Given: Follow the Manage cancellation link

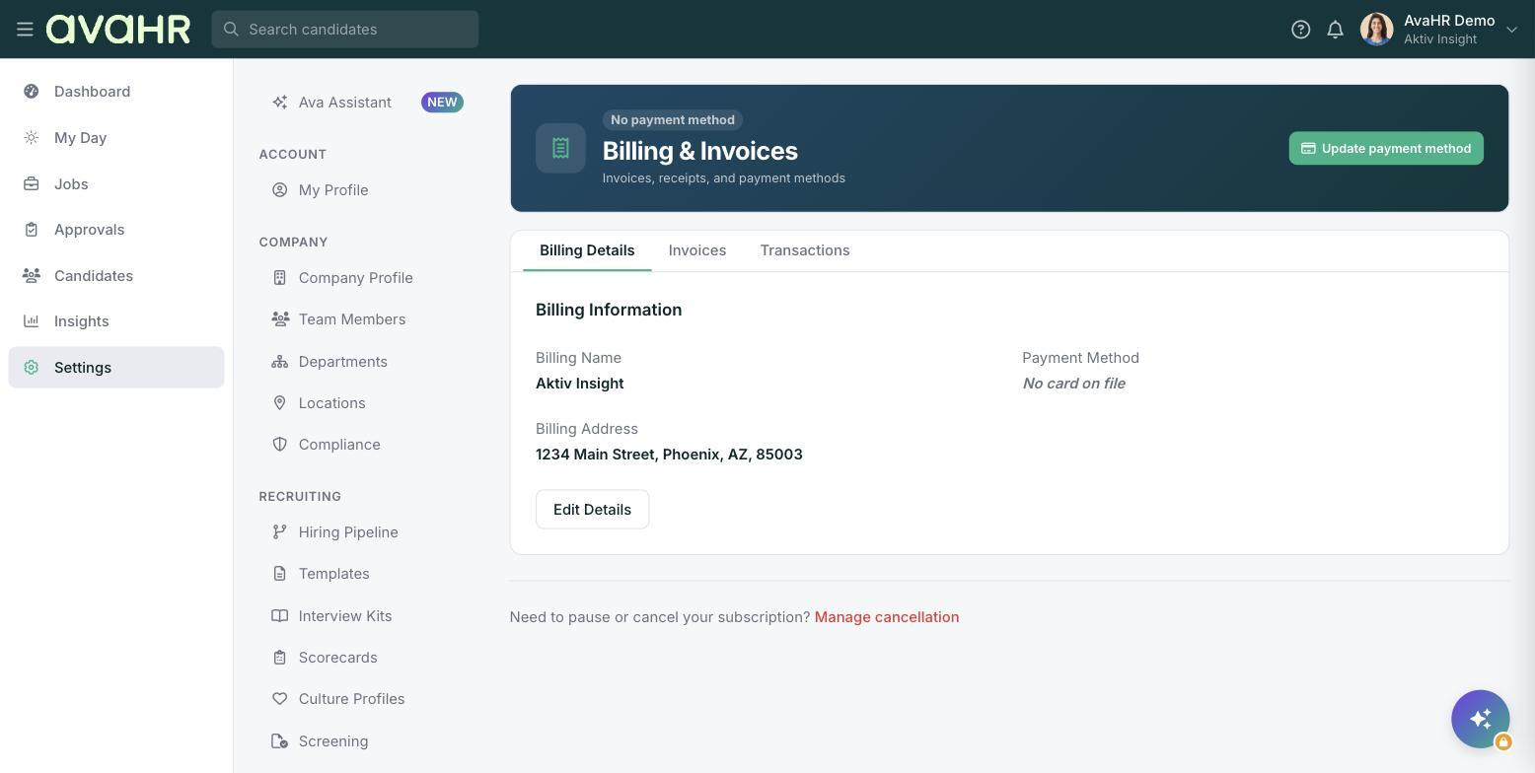Looking at the screenshot, I should (x=887, y=617).
